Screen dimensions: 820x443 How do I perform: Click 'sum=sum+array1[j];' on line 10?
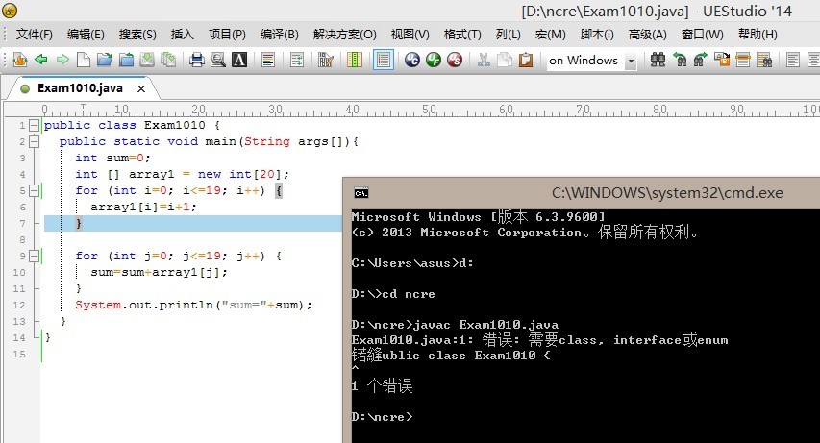(160, 272)
